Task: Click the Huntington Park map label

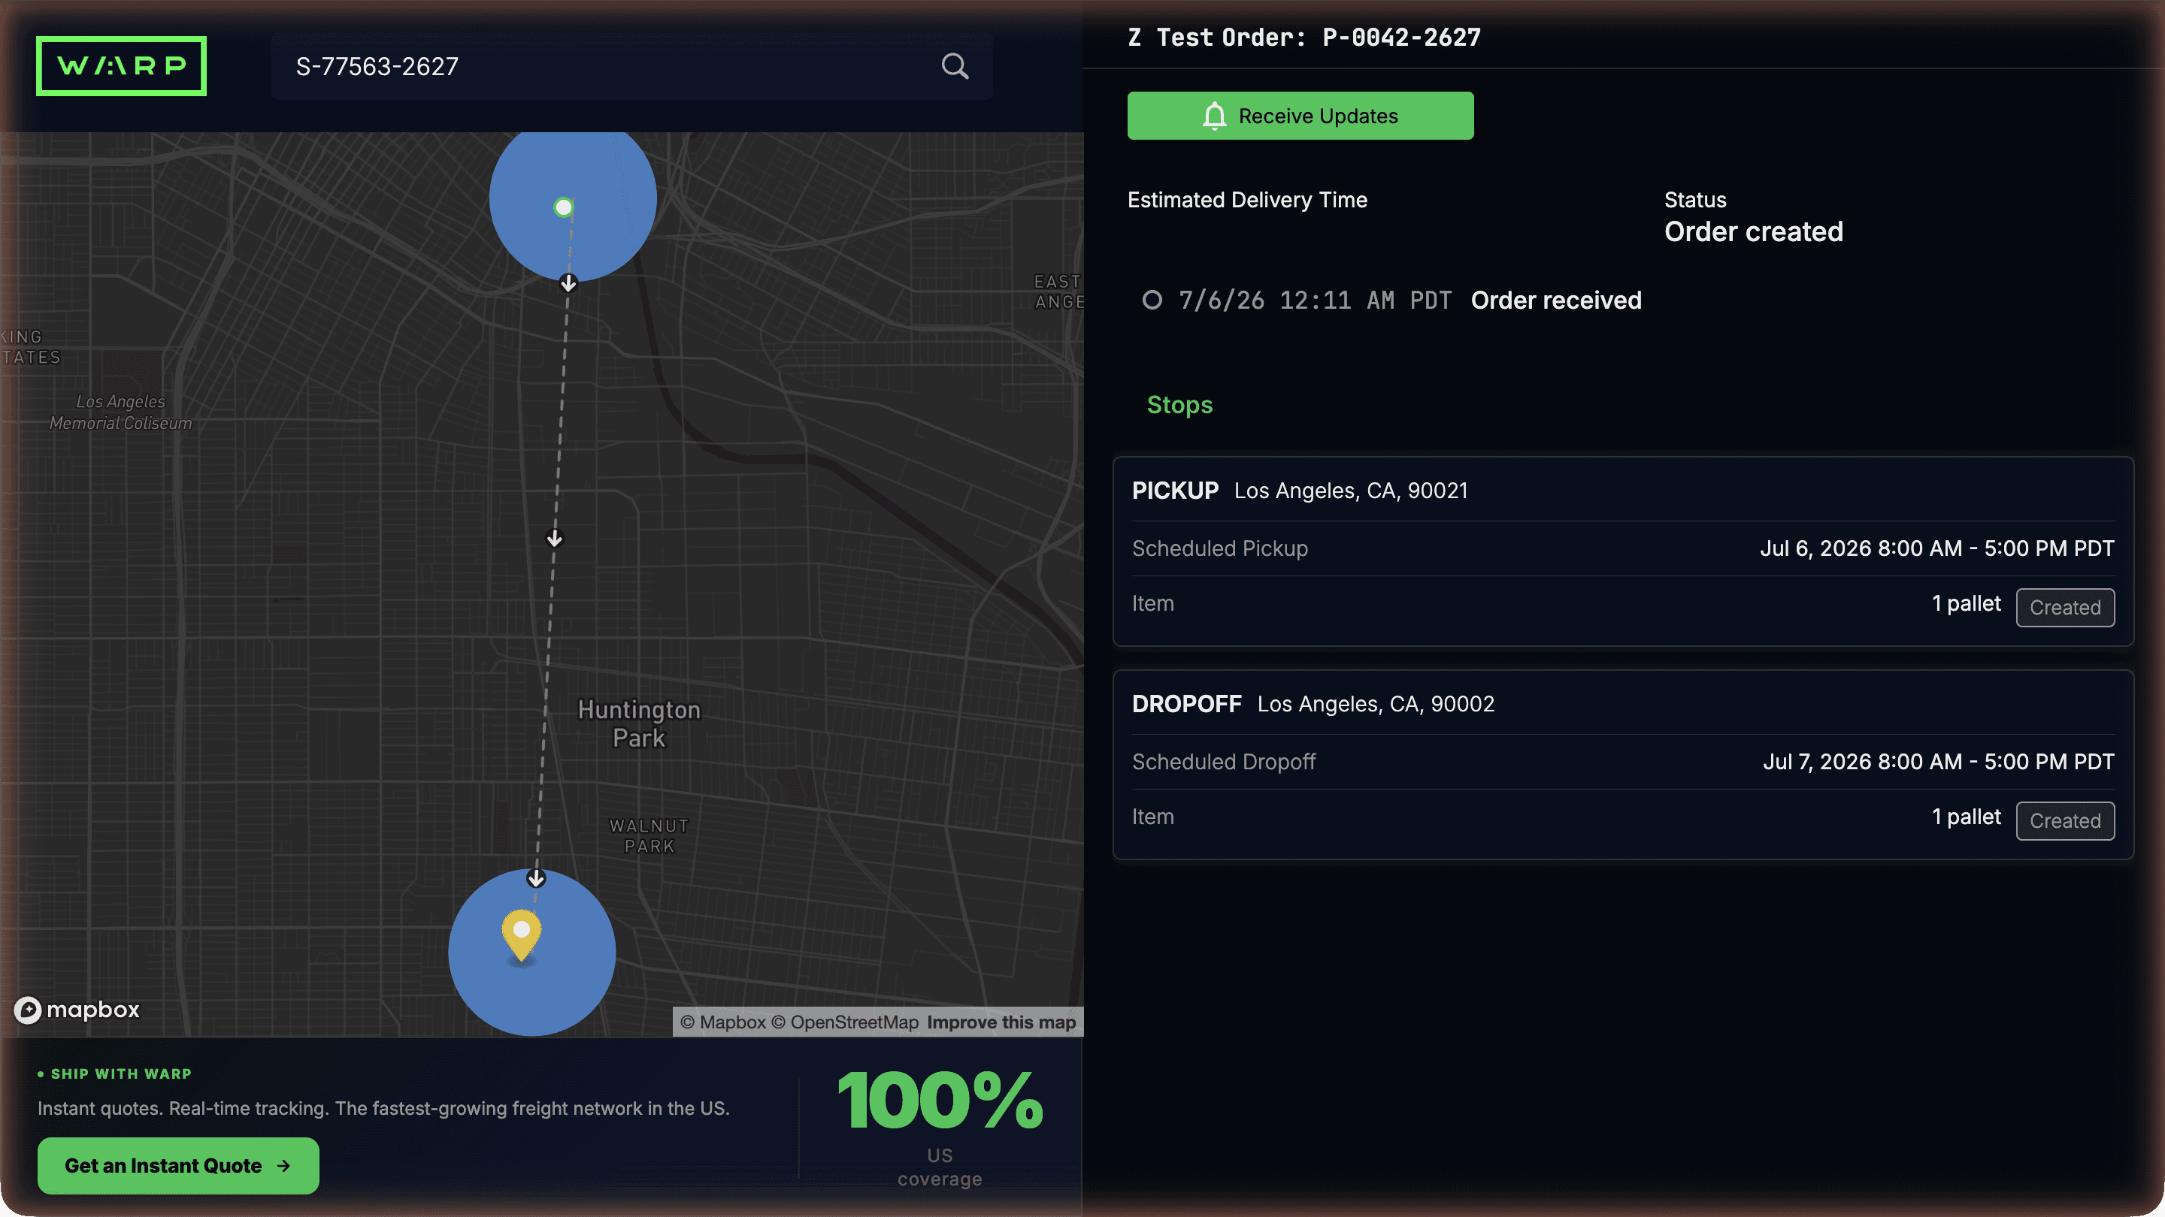Action: coord(639,723)
